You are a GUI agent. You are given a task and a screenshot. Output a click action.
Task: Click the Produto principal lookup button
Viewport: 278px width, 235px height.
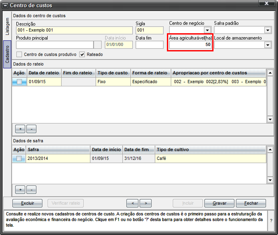click(x=98, y=45)
